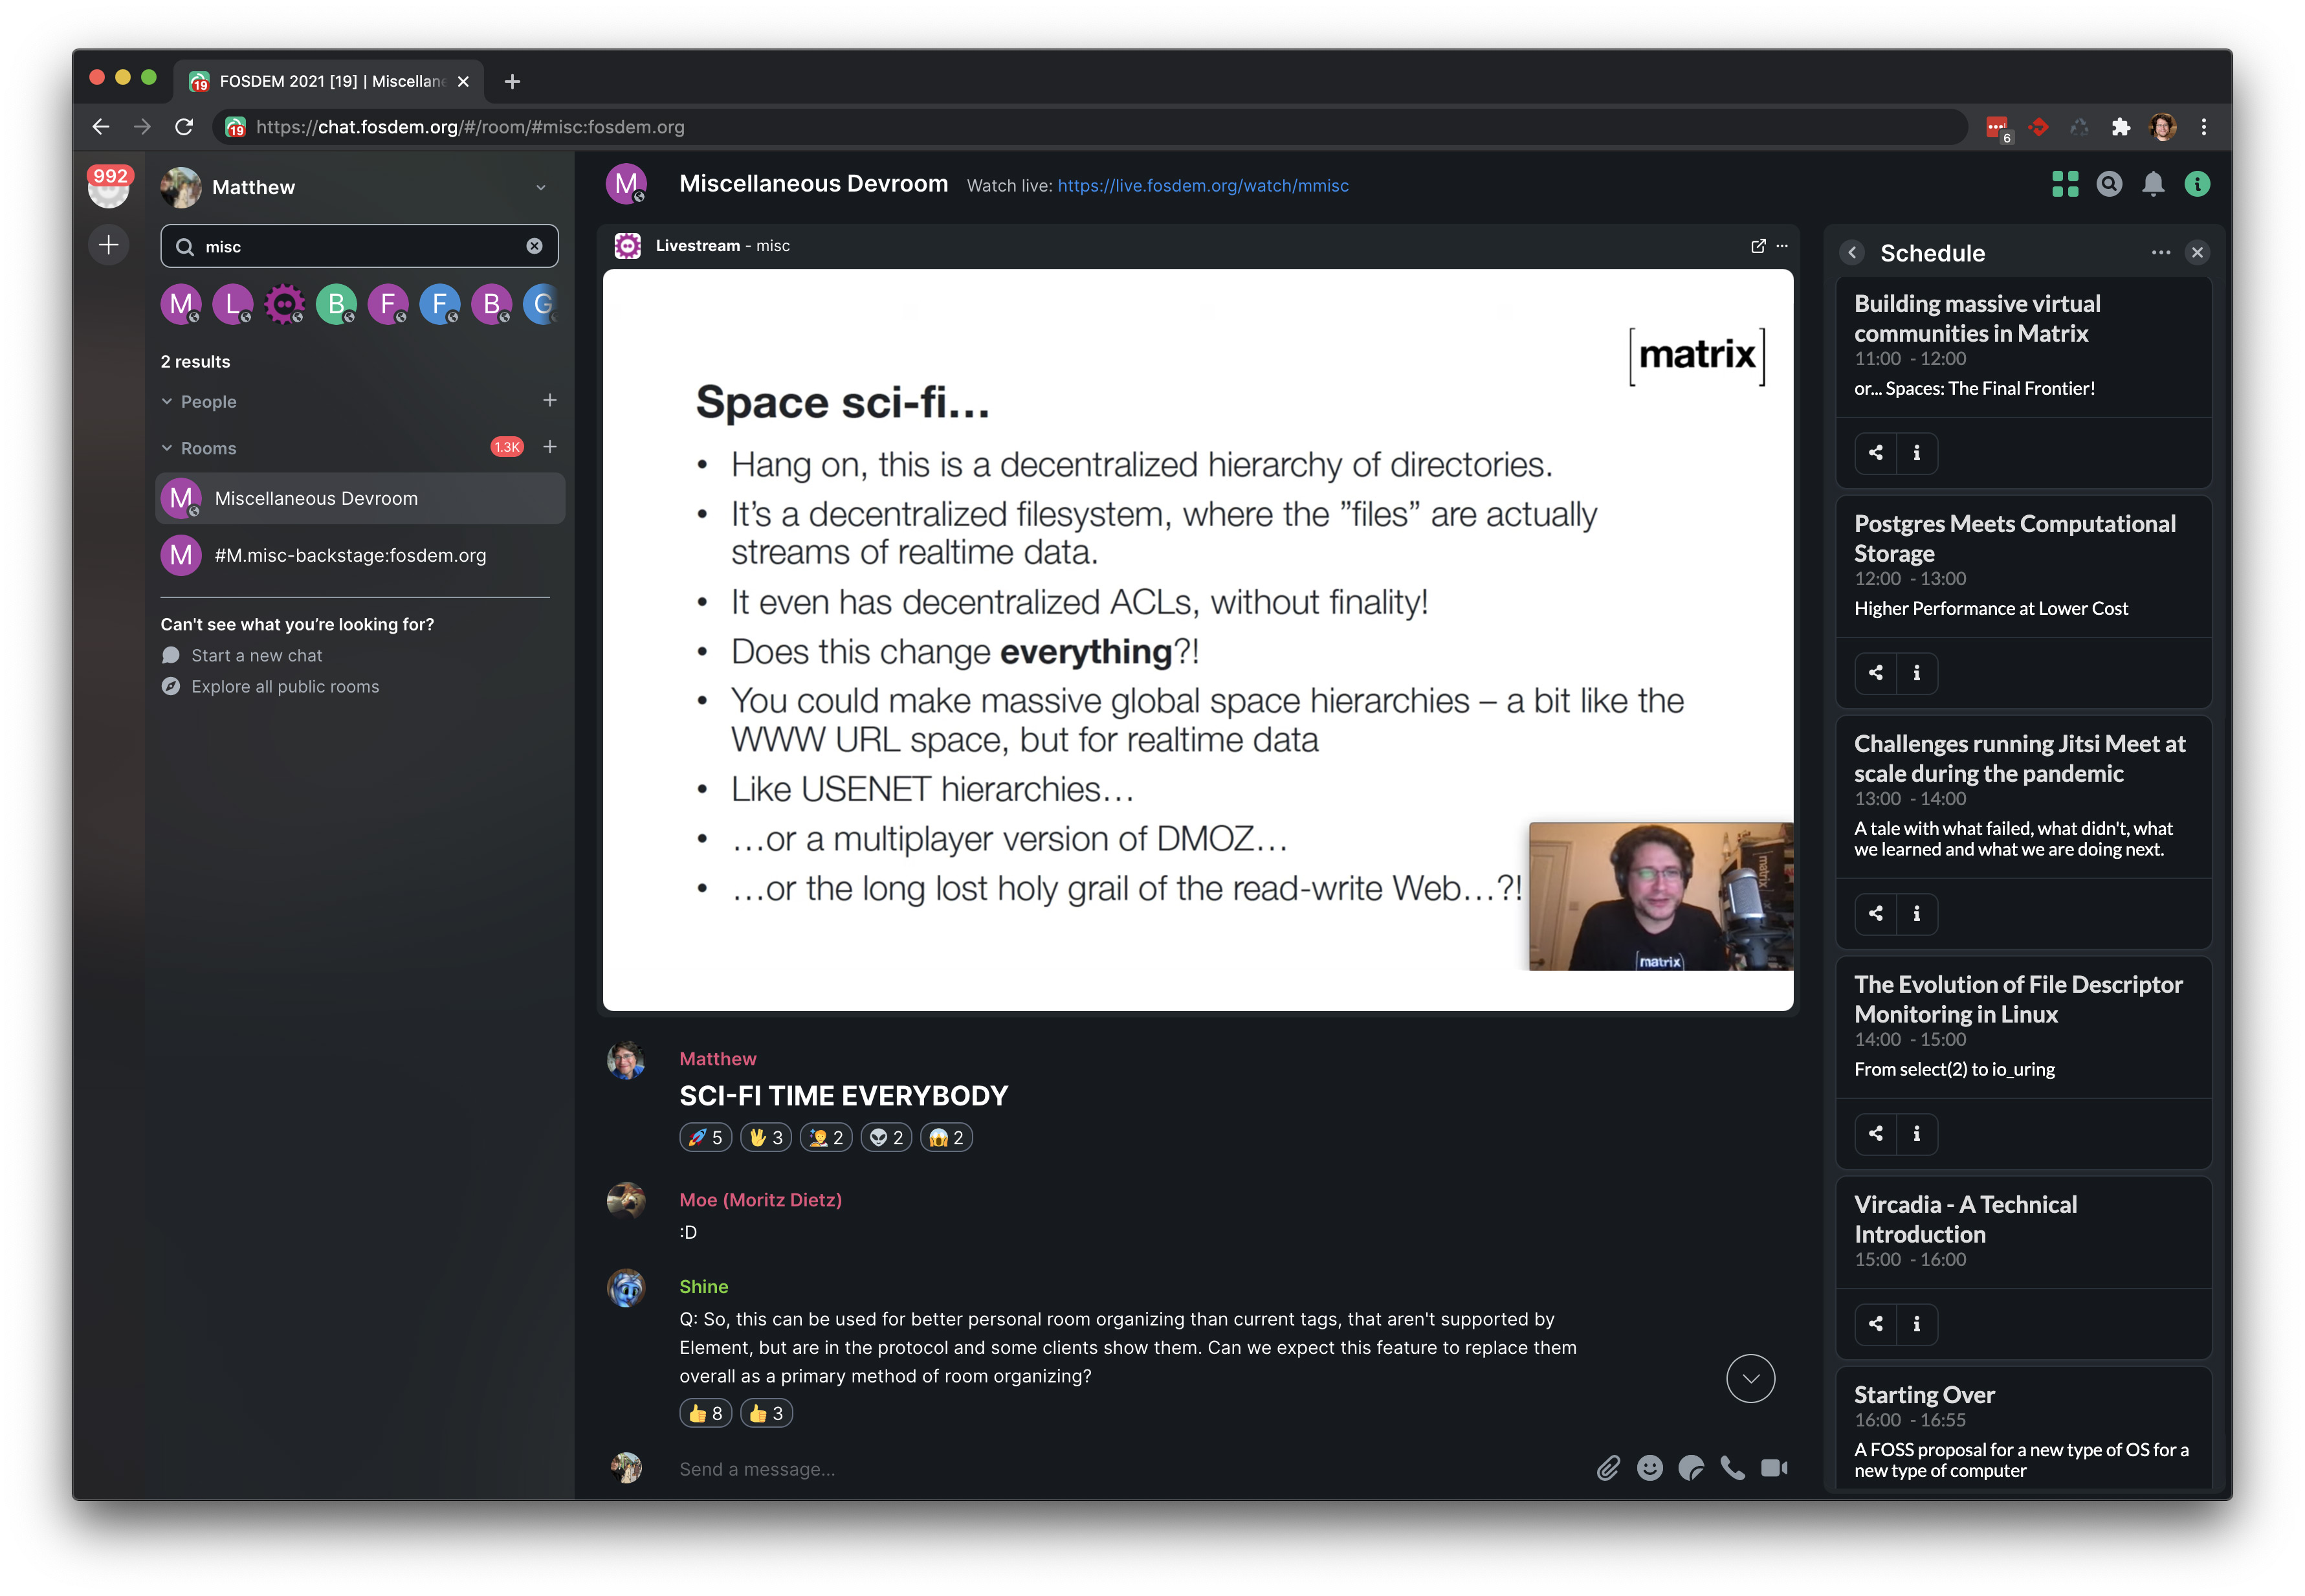
Task: Open Matthew user menu dropdown
Action: [541, 188]
